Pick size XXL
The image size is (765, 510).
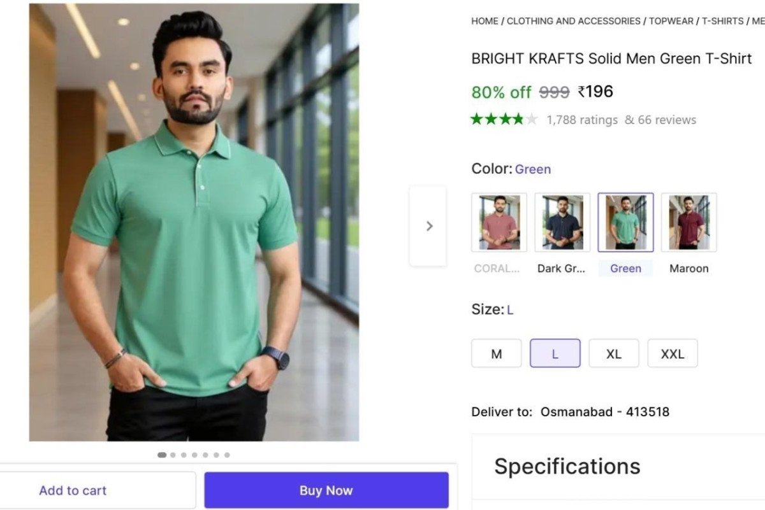pos(673,353)
